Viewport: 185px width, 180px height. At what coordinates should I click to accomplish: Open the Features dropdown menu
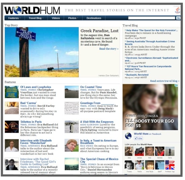14,18
